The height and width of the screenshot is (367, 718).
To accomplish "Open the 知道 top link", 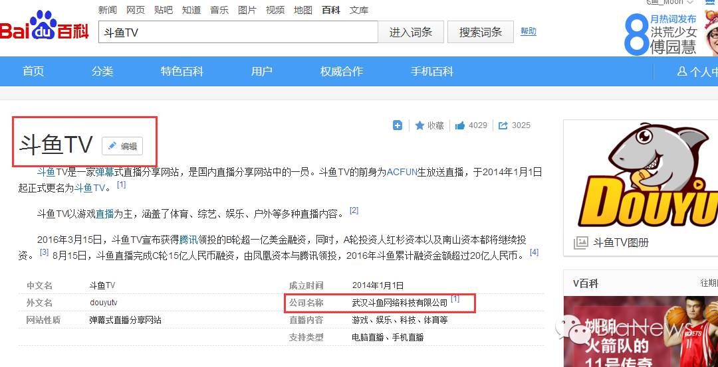I will coord(191,10).
